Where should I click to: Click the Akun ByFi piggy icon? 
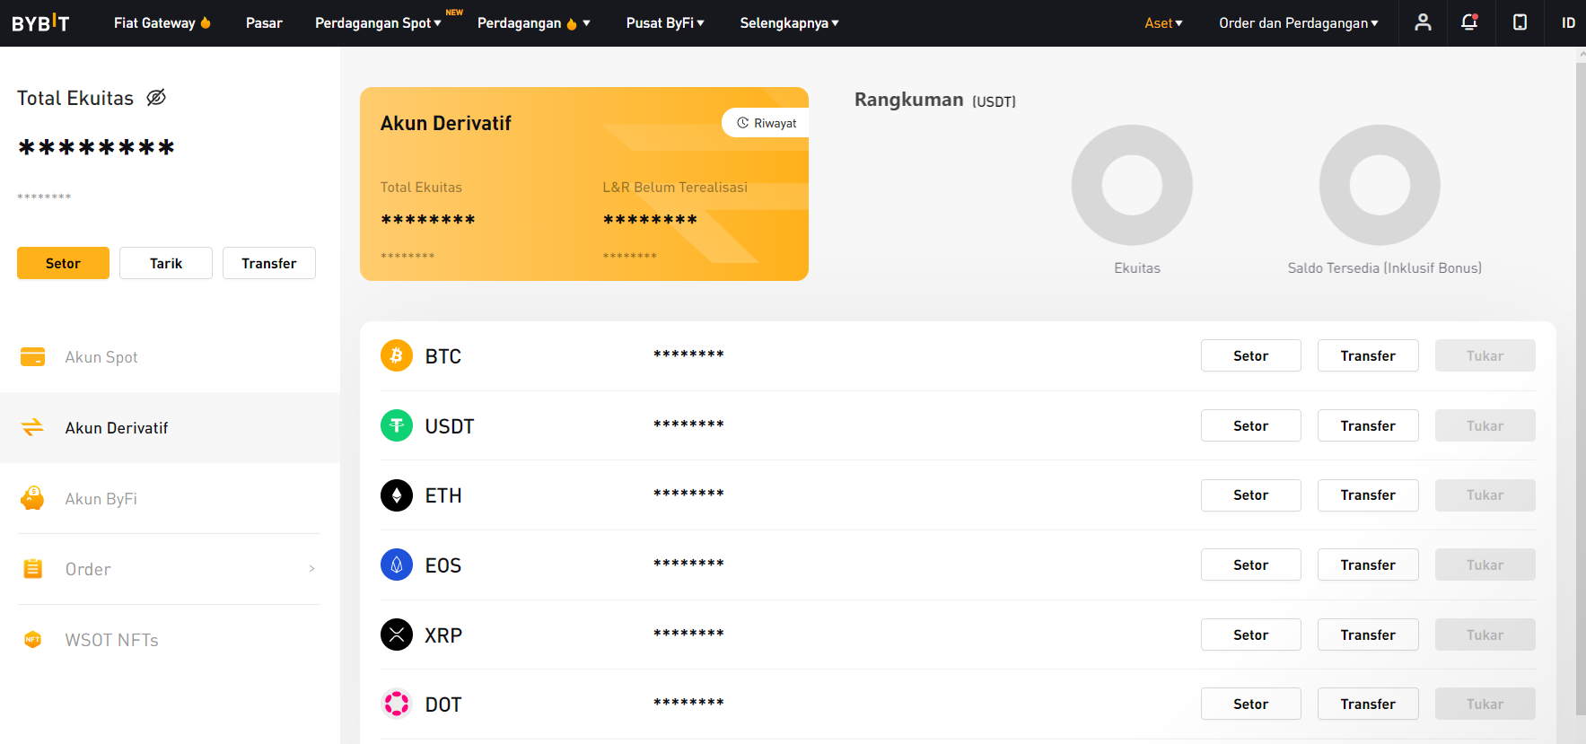[32, 498]
